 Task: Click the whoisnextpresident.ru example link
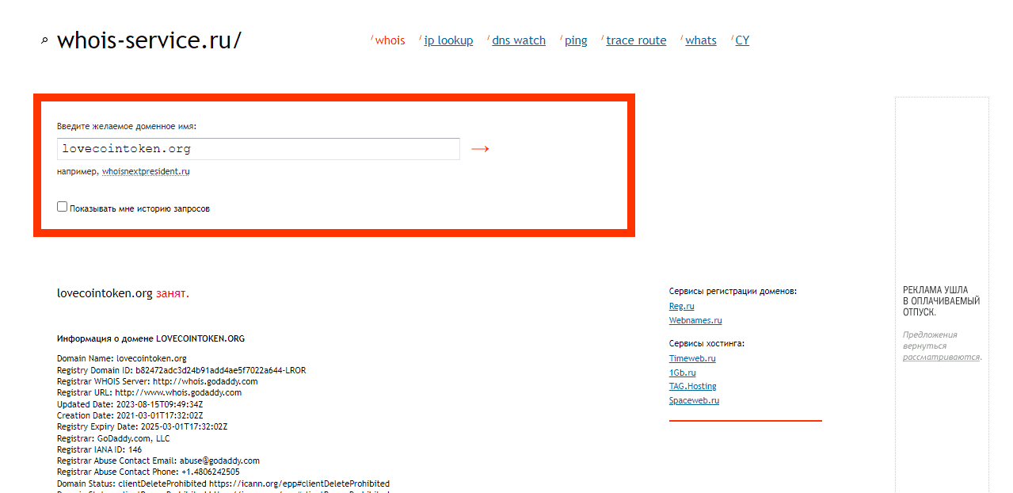coord(146,171)
